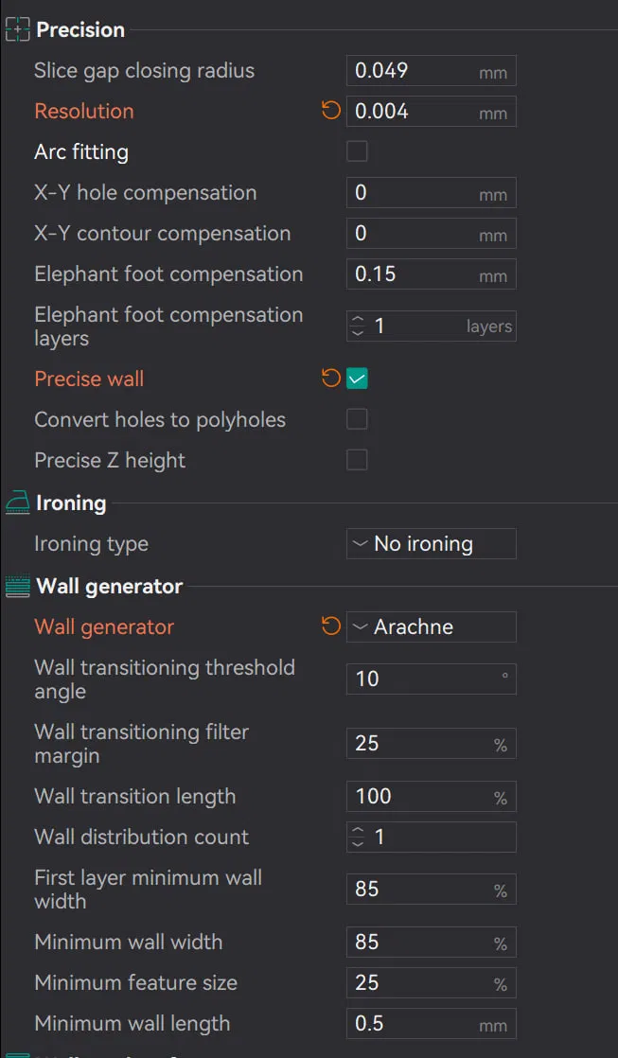Click the Ironing section icon
Image resolution: width=618 pixels, height=1058 pixels.
click(x=18, y=503)
